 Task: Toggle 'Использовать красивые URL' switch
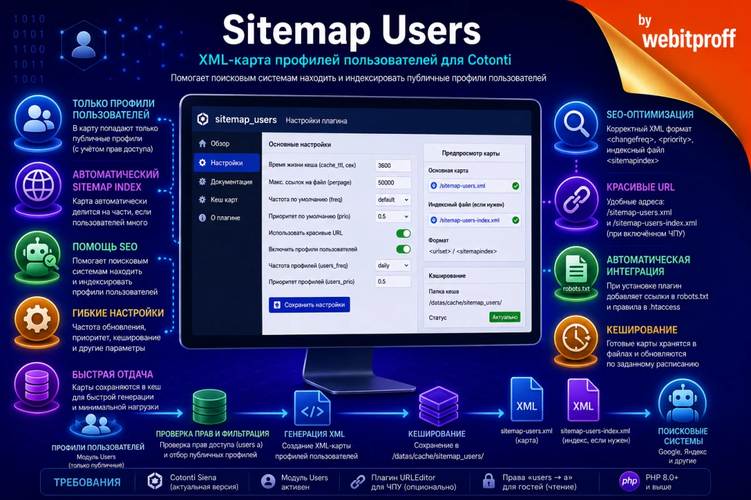coord(404,233)
